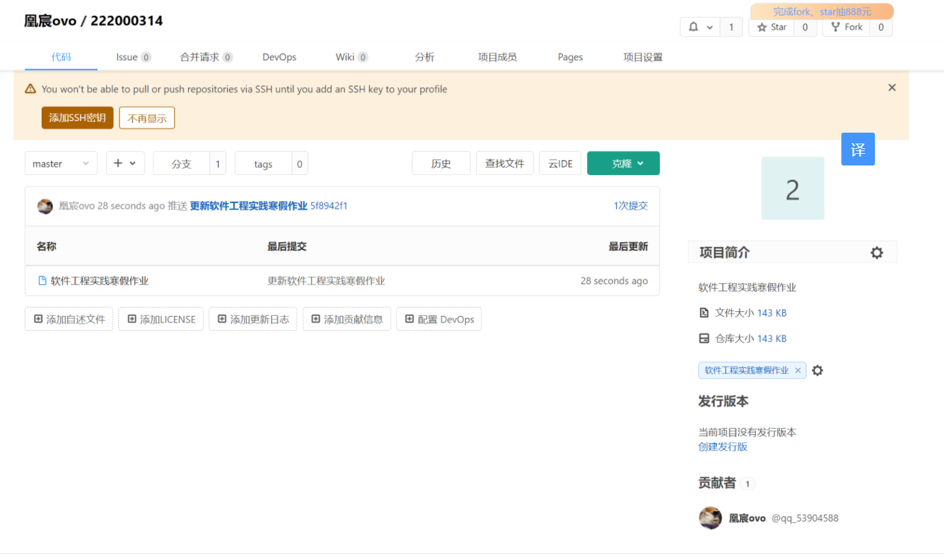Expand the 克隆 clone dropdown
Image resolution: width=944 pixels, height=560 pixels.
(x=623, y=163)
